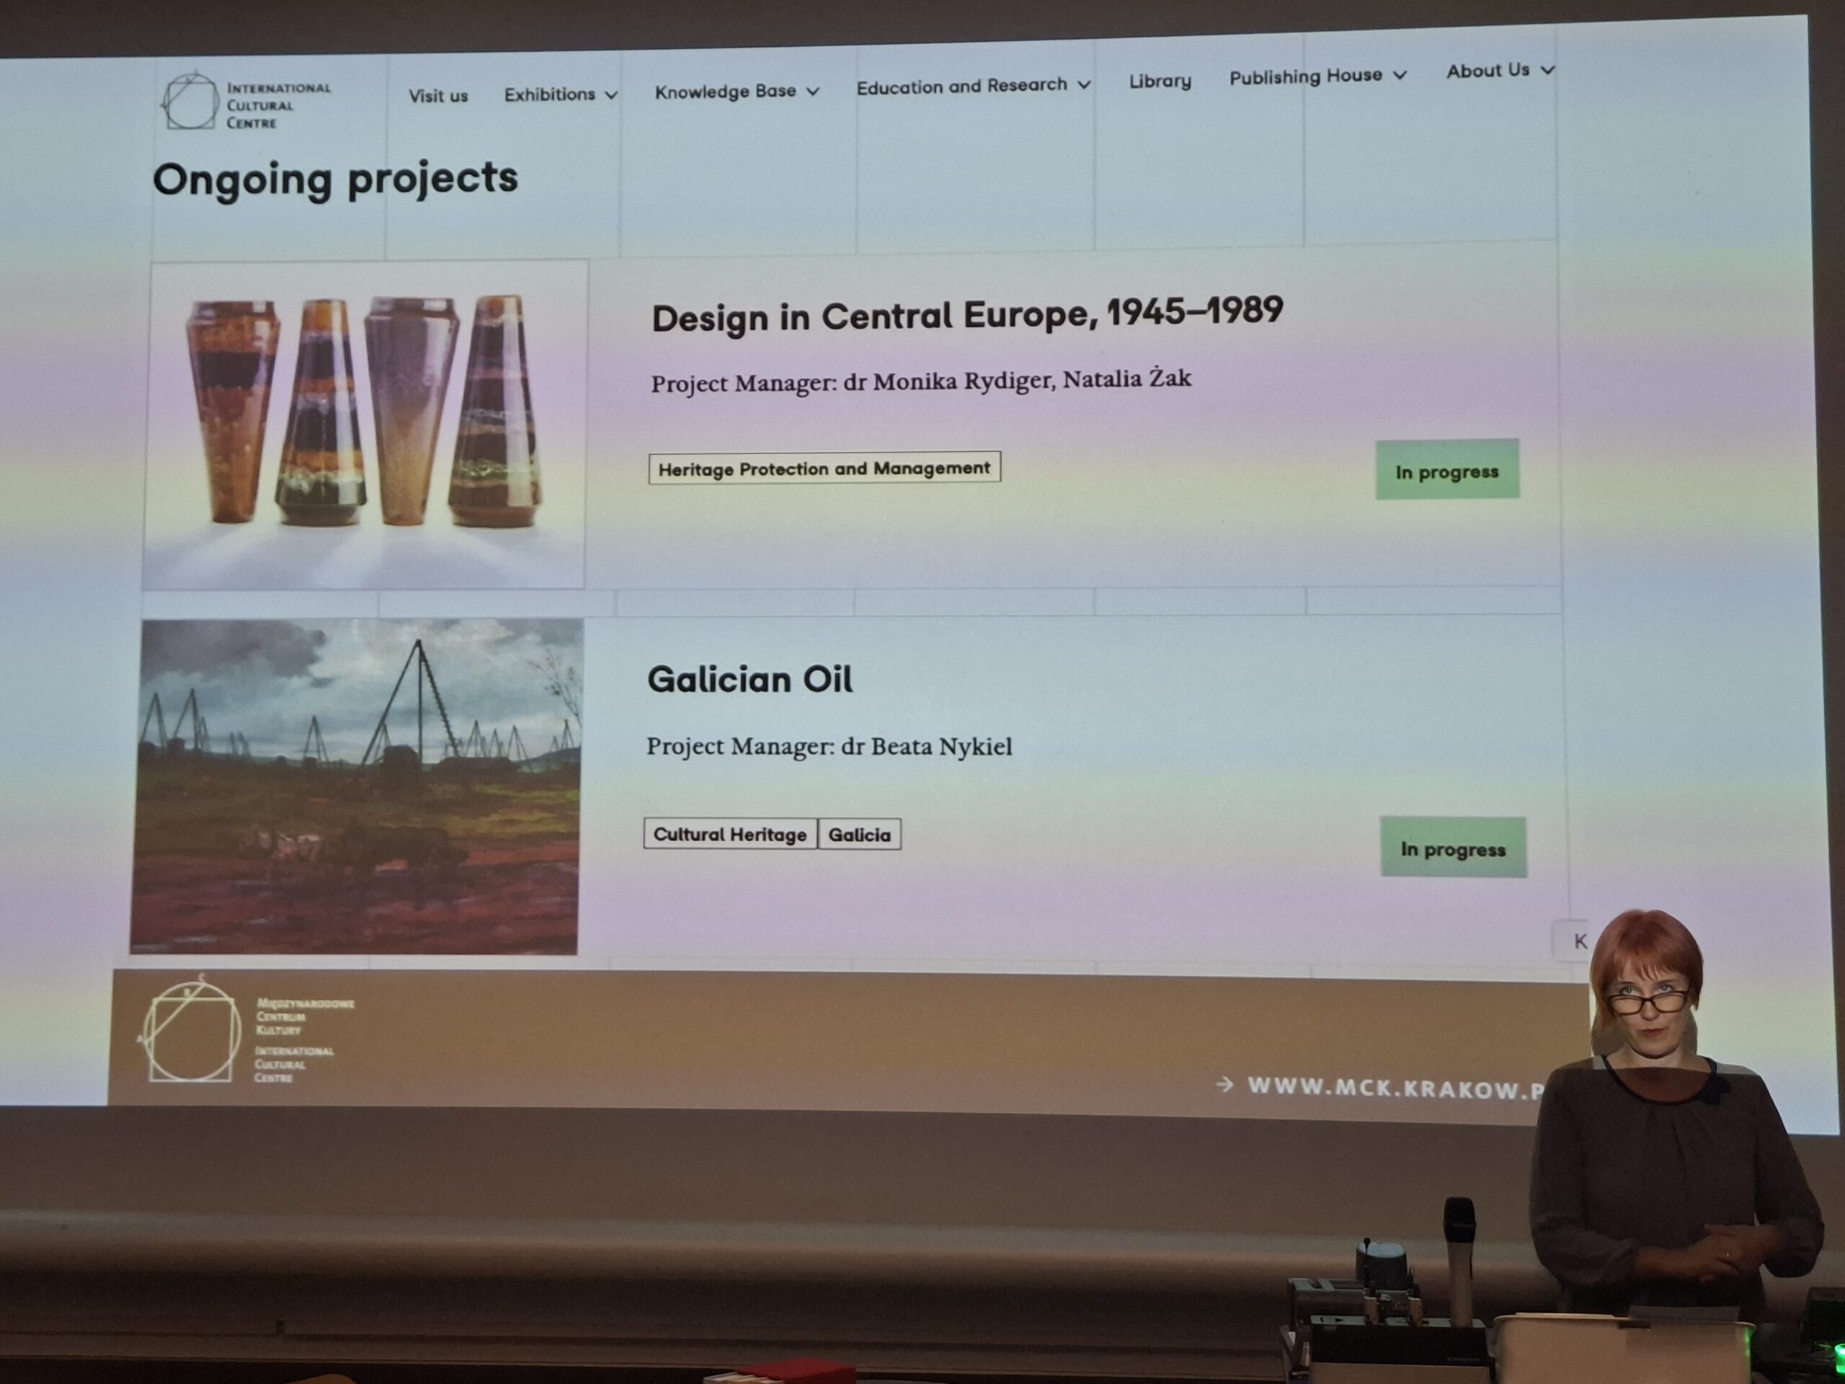Click the International Cultural Centre logo

click(x=246, y=102)
